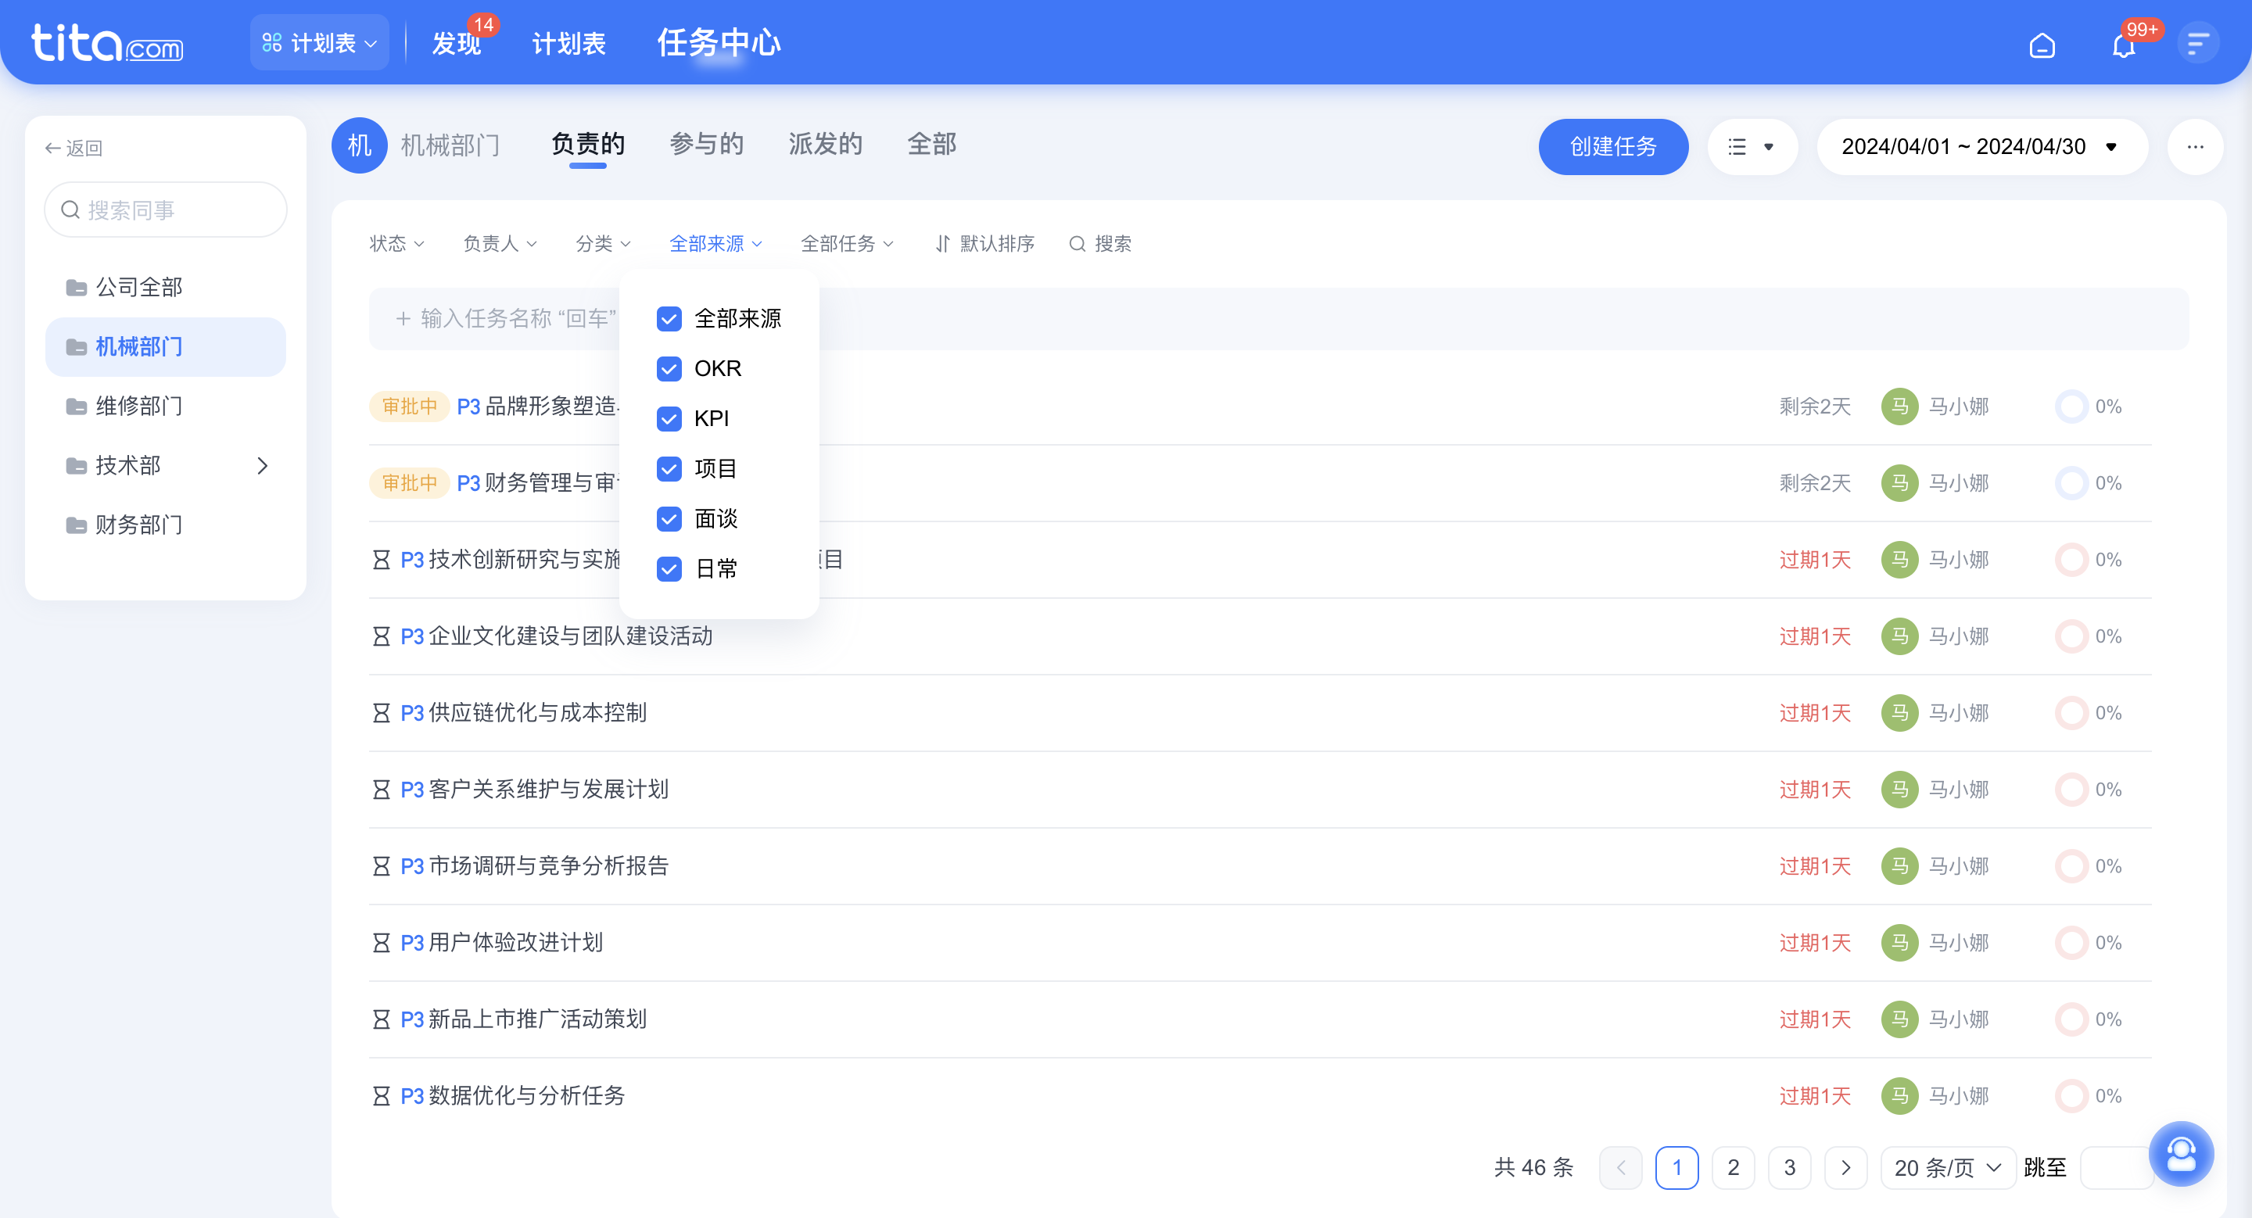The width and height of the screenshot is (2252, 1218).
Task: Toggle the 面谈 source checkbox
Action: (x=669, y=519)
